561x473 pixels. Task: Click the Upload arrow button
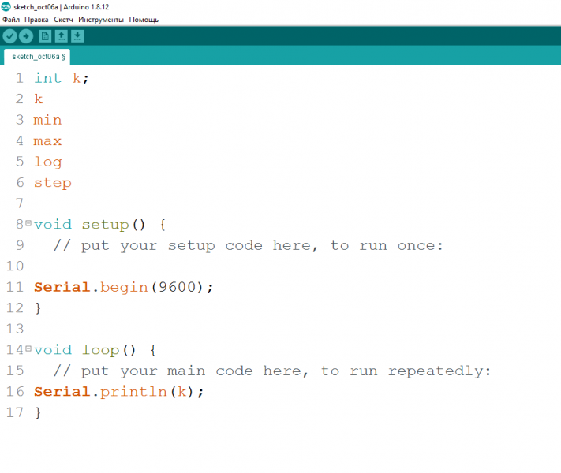[26, 36]
